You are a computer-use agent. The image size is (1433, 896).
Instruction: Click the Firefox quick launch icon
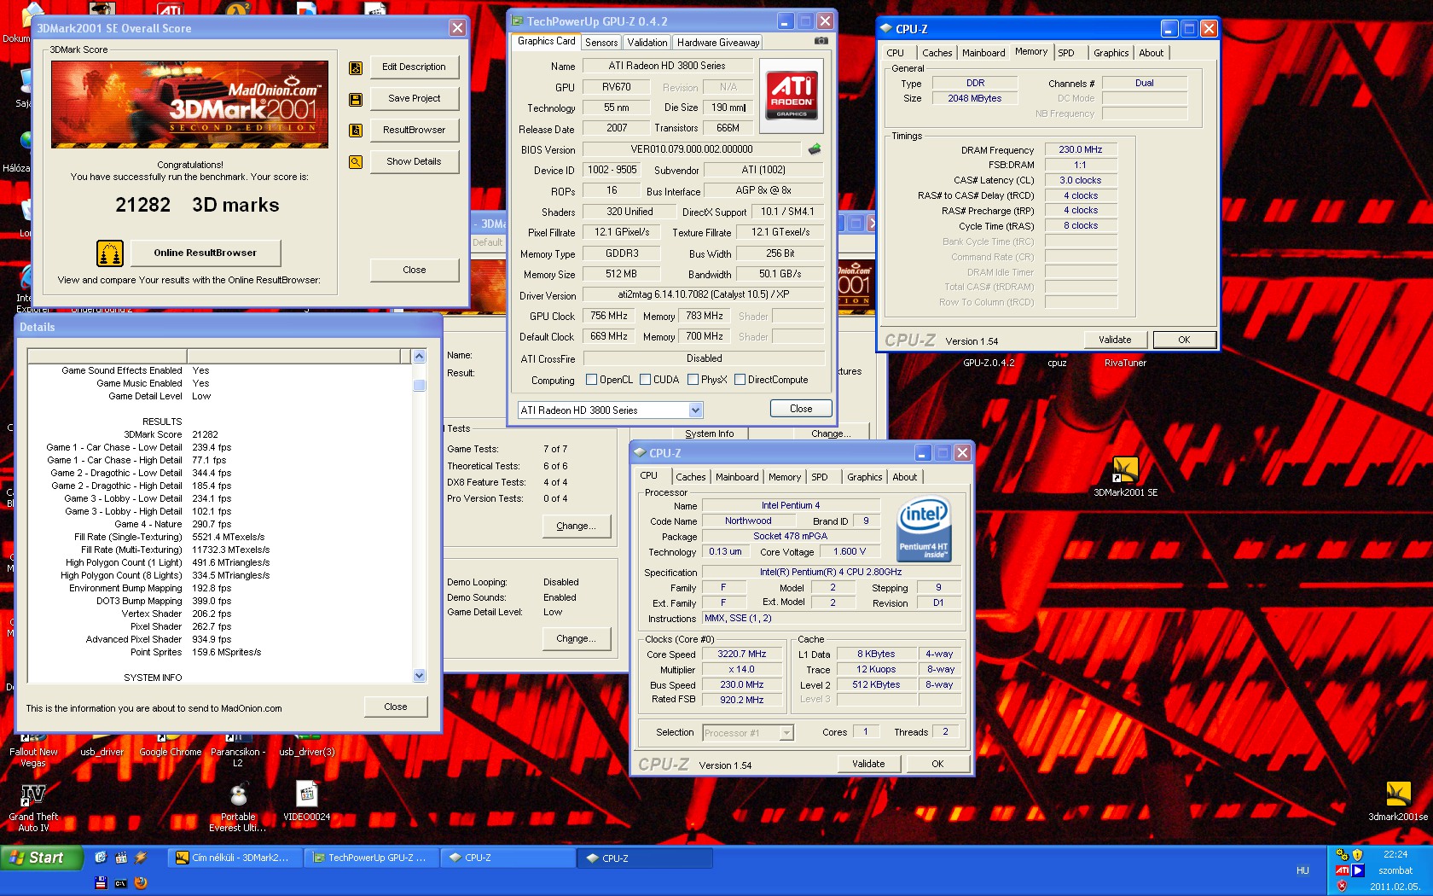[141, 883]
